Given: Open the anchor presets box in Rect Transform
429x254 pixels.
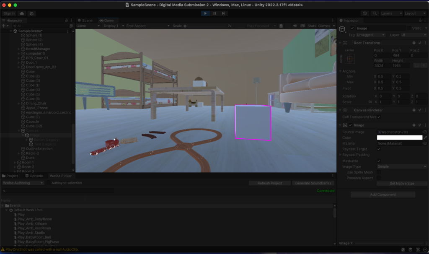Looking at the screenshot, I should coord(349,59).
